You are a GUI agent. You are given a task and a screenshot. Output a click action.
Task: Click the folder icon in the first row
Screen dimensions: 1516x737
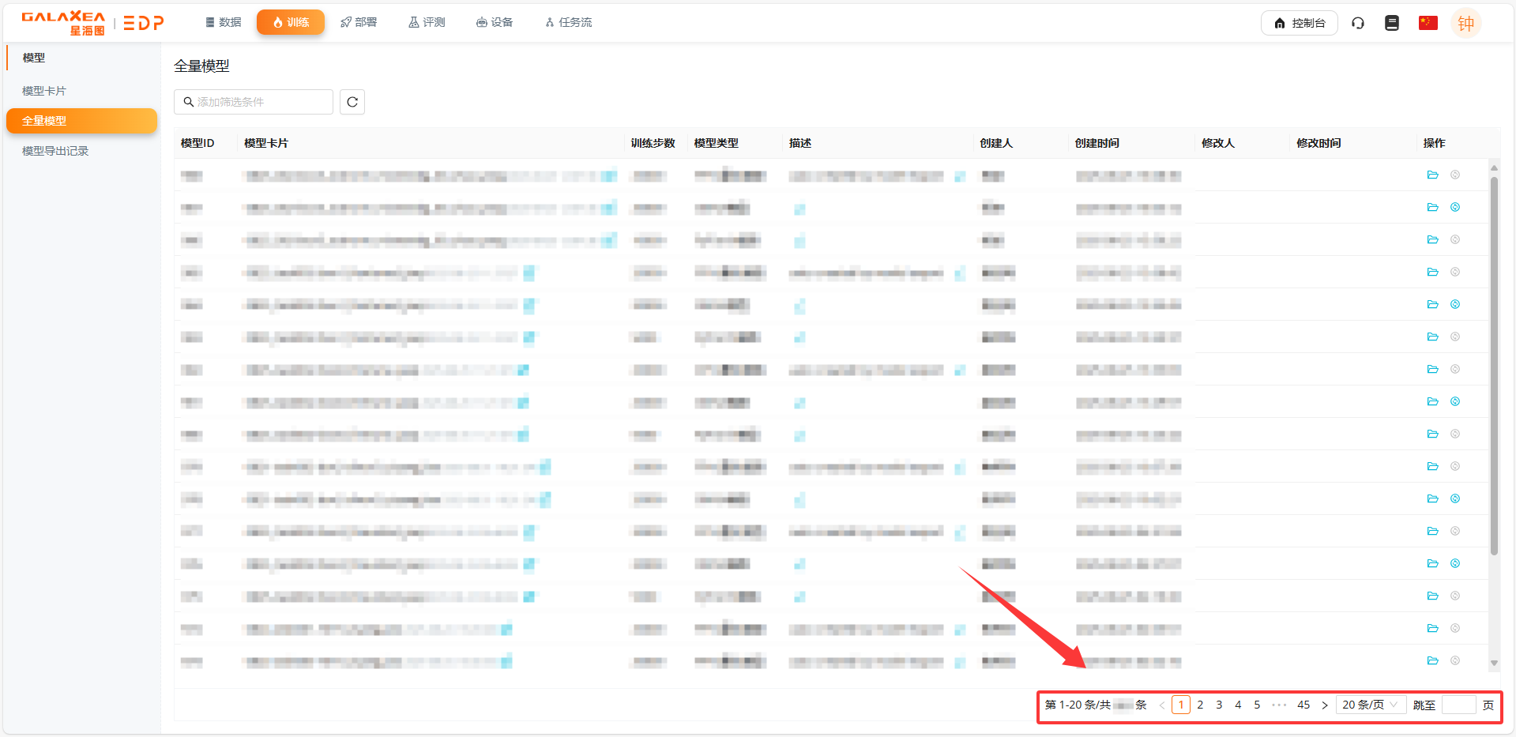1432,175
